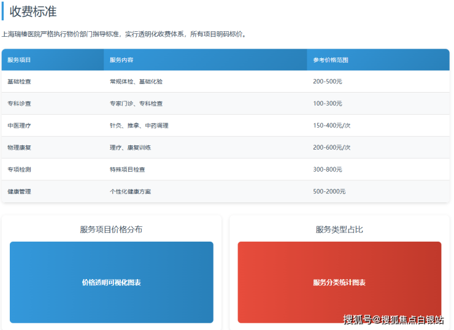Select the 服务项目 column header

coord(19,60)
